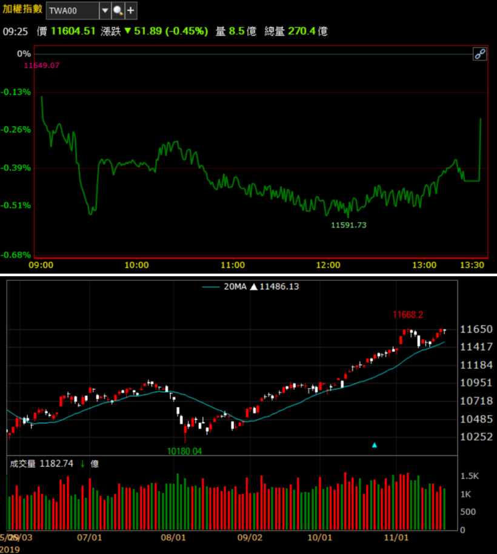Click the 11650 price axis label

click(x=476, y=329)
